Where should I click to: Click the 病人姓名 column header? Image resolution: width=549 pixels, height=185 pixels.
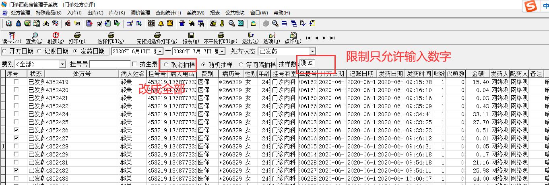coord(133,74)
